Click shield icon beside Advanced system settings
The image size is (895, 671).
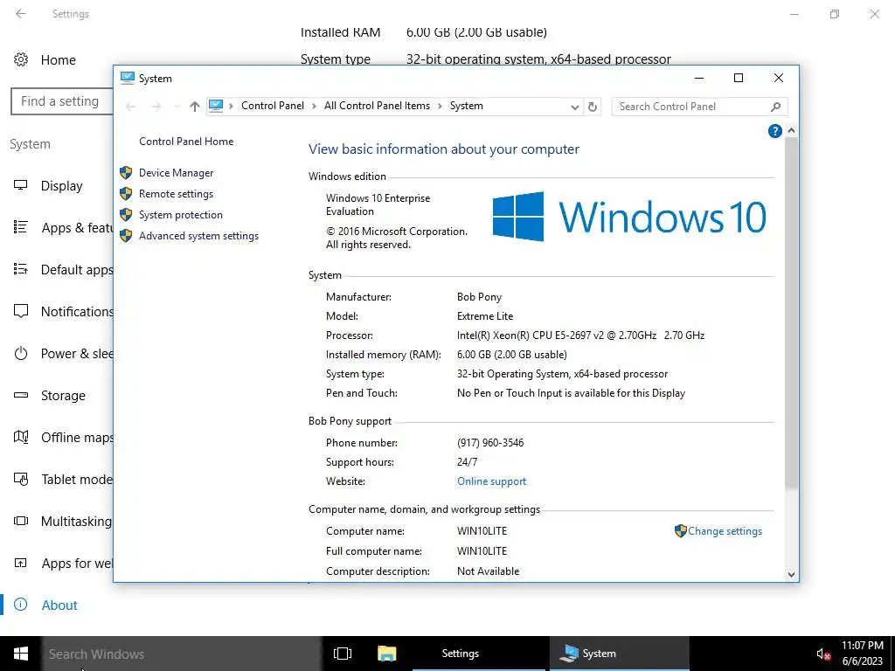click(x=126, y=236)
